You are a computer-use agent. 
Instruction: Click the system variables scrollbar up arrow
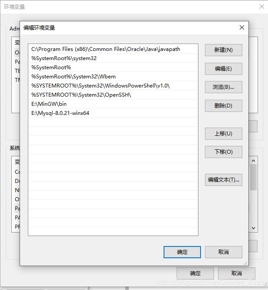tap(253, 161)
